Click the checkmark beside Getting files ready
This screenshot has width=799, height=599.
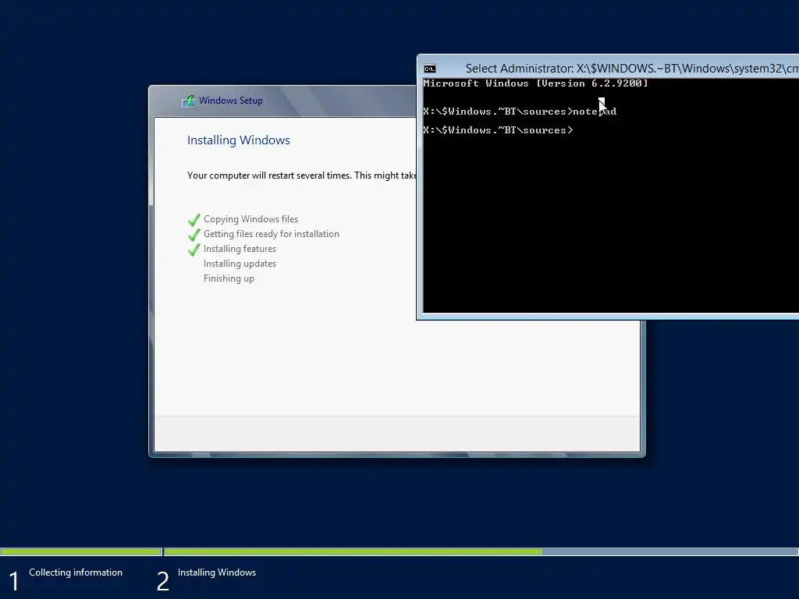click(194, 235)
